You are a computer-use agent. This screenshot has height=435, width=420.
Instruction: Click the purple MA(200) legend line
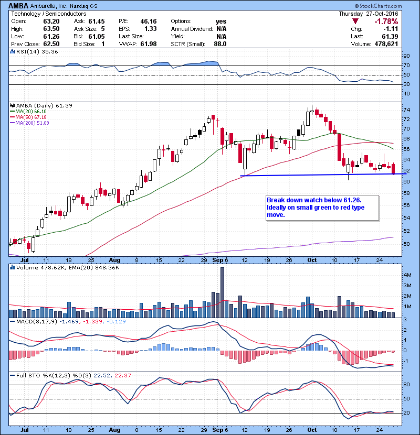point(12,123)
